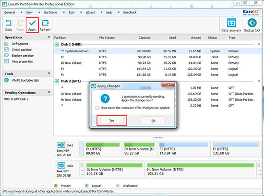Click the Undo toolbar icon
Image resolution: width=264 pixels, height=196 pixels.
[8, 23]
